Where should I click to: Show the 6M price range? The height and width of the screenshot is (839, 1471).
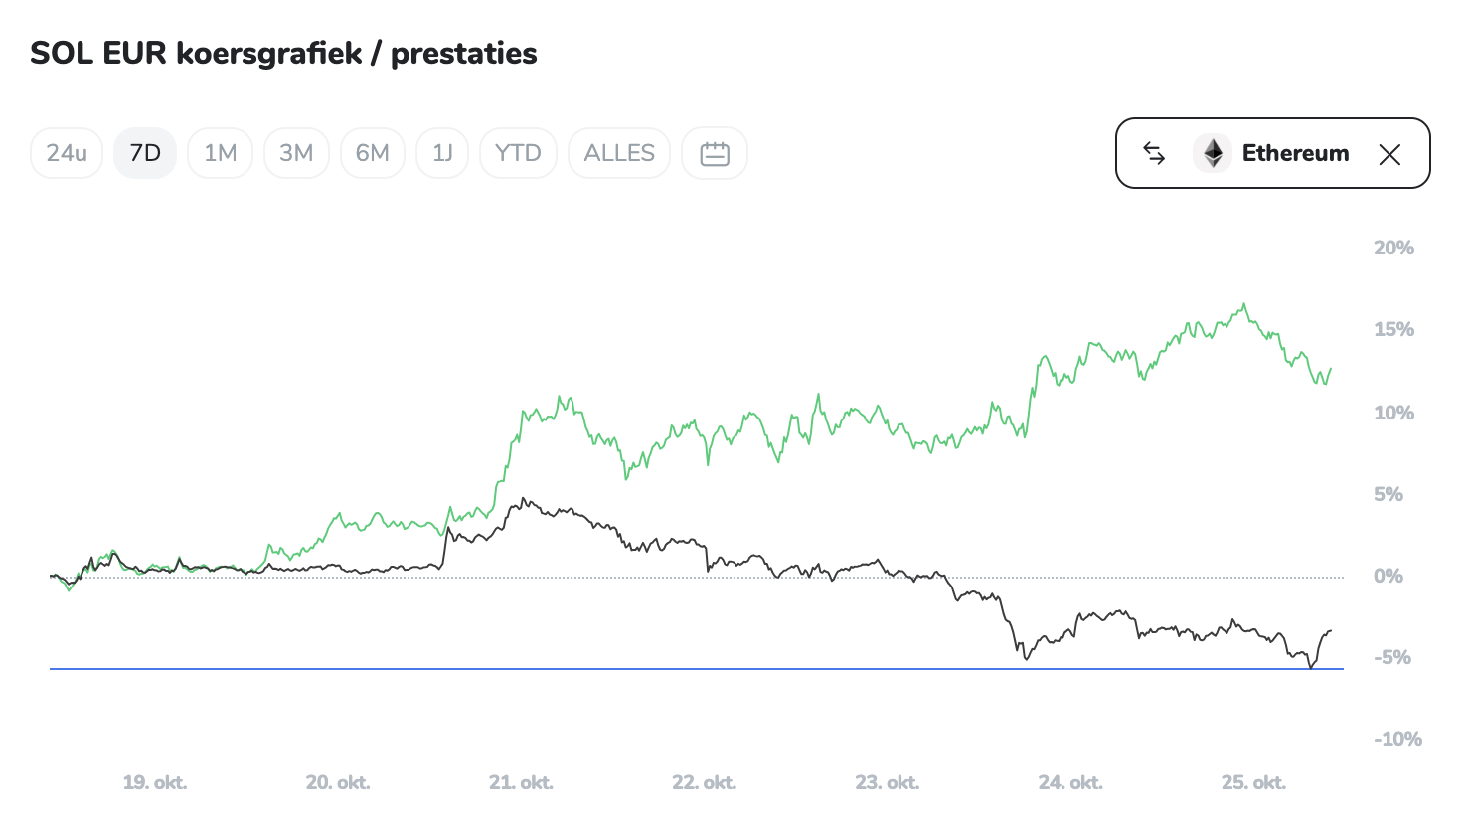(373, 153)
